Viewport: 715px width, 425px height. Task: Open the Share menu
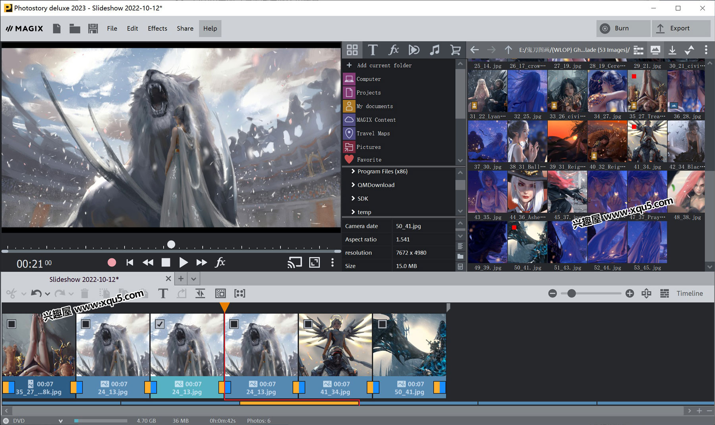click(185, 29)
